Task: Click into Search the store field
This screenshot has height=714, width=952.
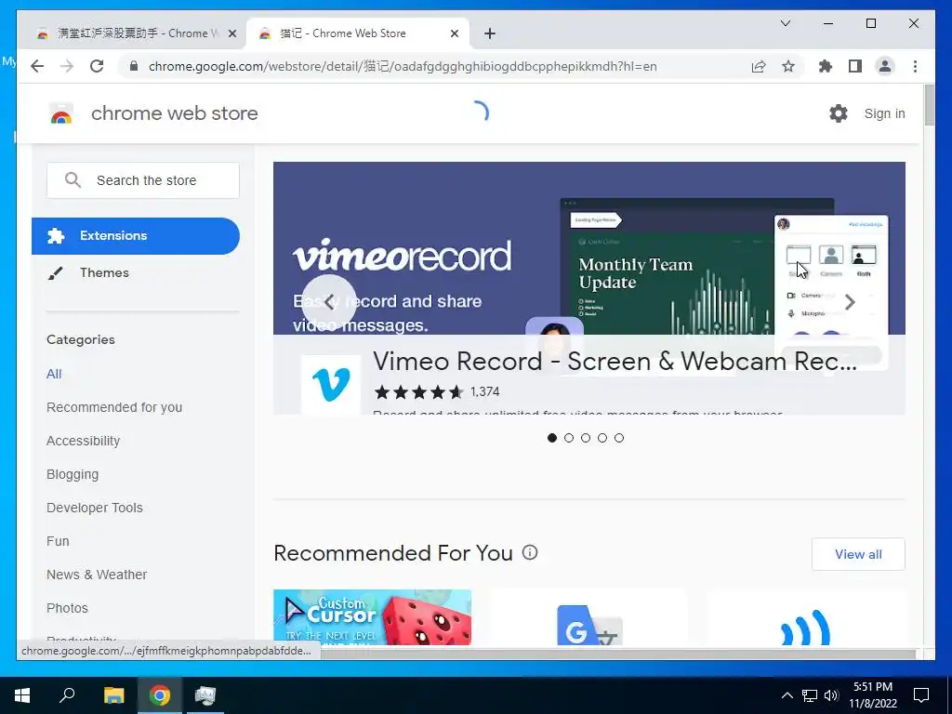Action: tap(142, 180)
